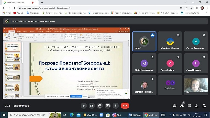This screenshot has height=118, width=210.
Task: Open host controls lock icon
Action: [204, 106]
